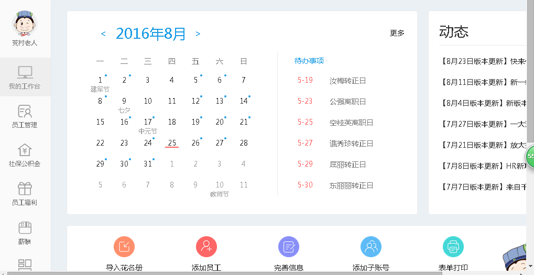The height and width of the screenshot is (275, 534).
Task: Select August 29 in the calendar
Action: tap(100, 164)
